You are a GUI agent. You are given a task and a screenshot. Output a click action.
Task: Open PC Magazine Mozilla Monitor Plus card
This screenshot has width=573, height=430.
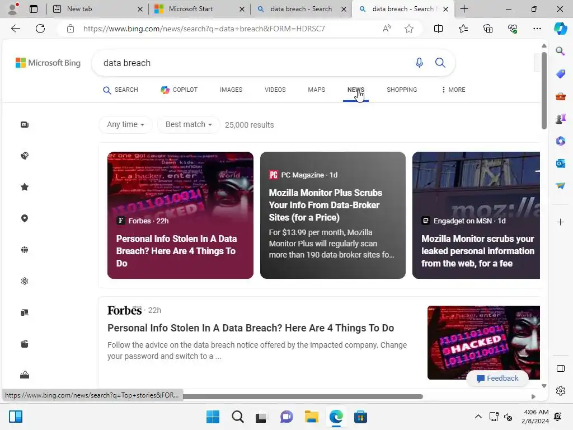tap(332, 215)
